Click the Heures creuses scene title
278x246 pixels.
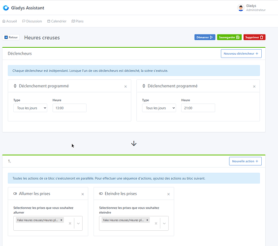click(x=42, y=37)
